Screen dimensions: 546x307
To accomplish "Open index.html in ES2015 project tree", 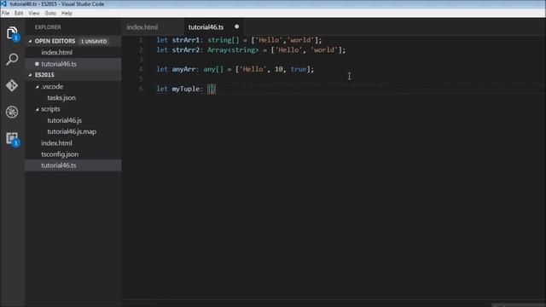I will point(56,143).
